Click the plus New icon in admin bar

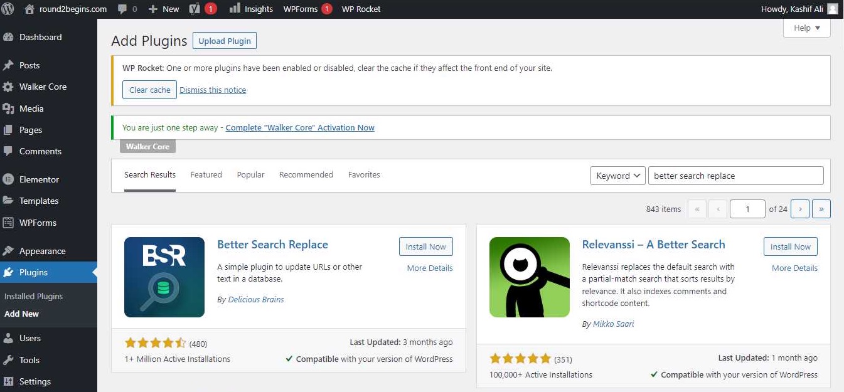[153, 9]
